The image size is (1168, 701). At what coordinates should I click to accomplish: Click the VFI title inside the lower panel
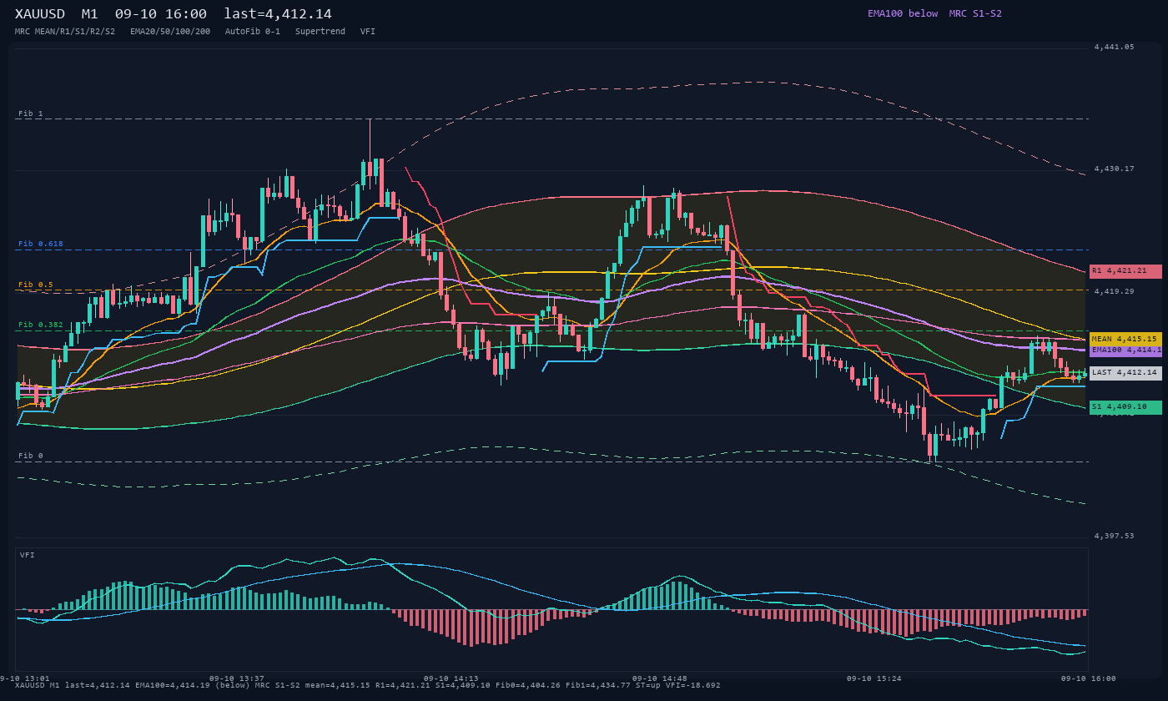tap(28, 555)
